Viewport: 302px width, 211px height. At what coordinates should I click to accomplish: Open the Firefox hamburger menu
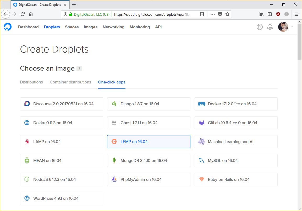tap(296, 14)
